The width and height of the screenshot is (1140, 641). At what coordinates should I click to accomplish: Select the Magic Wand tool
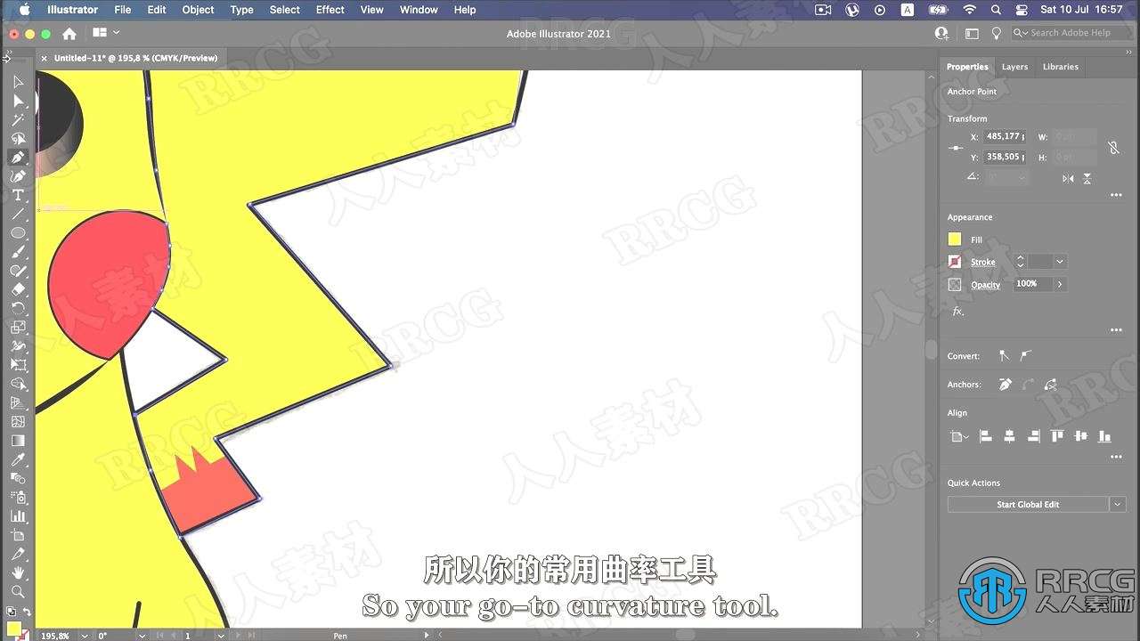pos(18,119)
